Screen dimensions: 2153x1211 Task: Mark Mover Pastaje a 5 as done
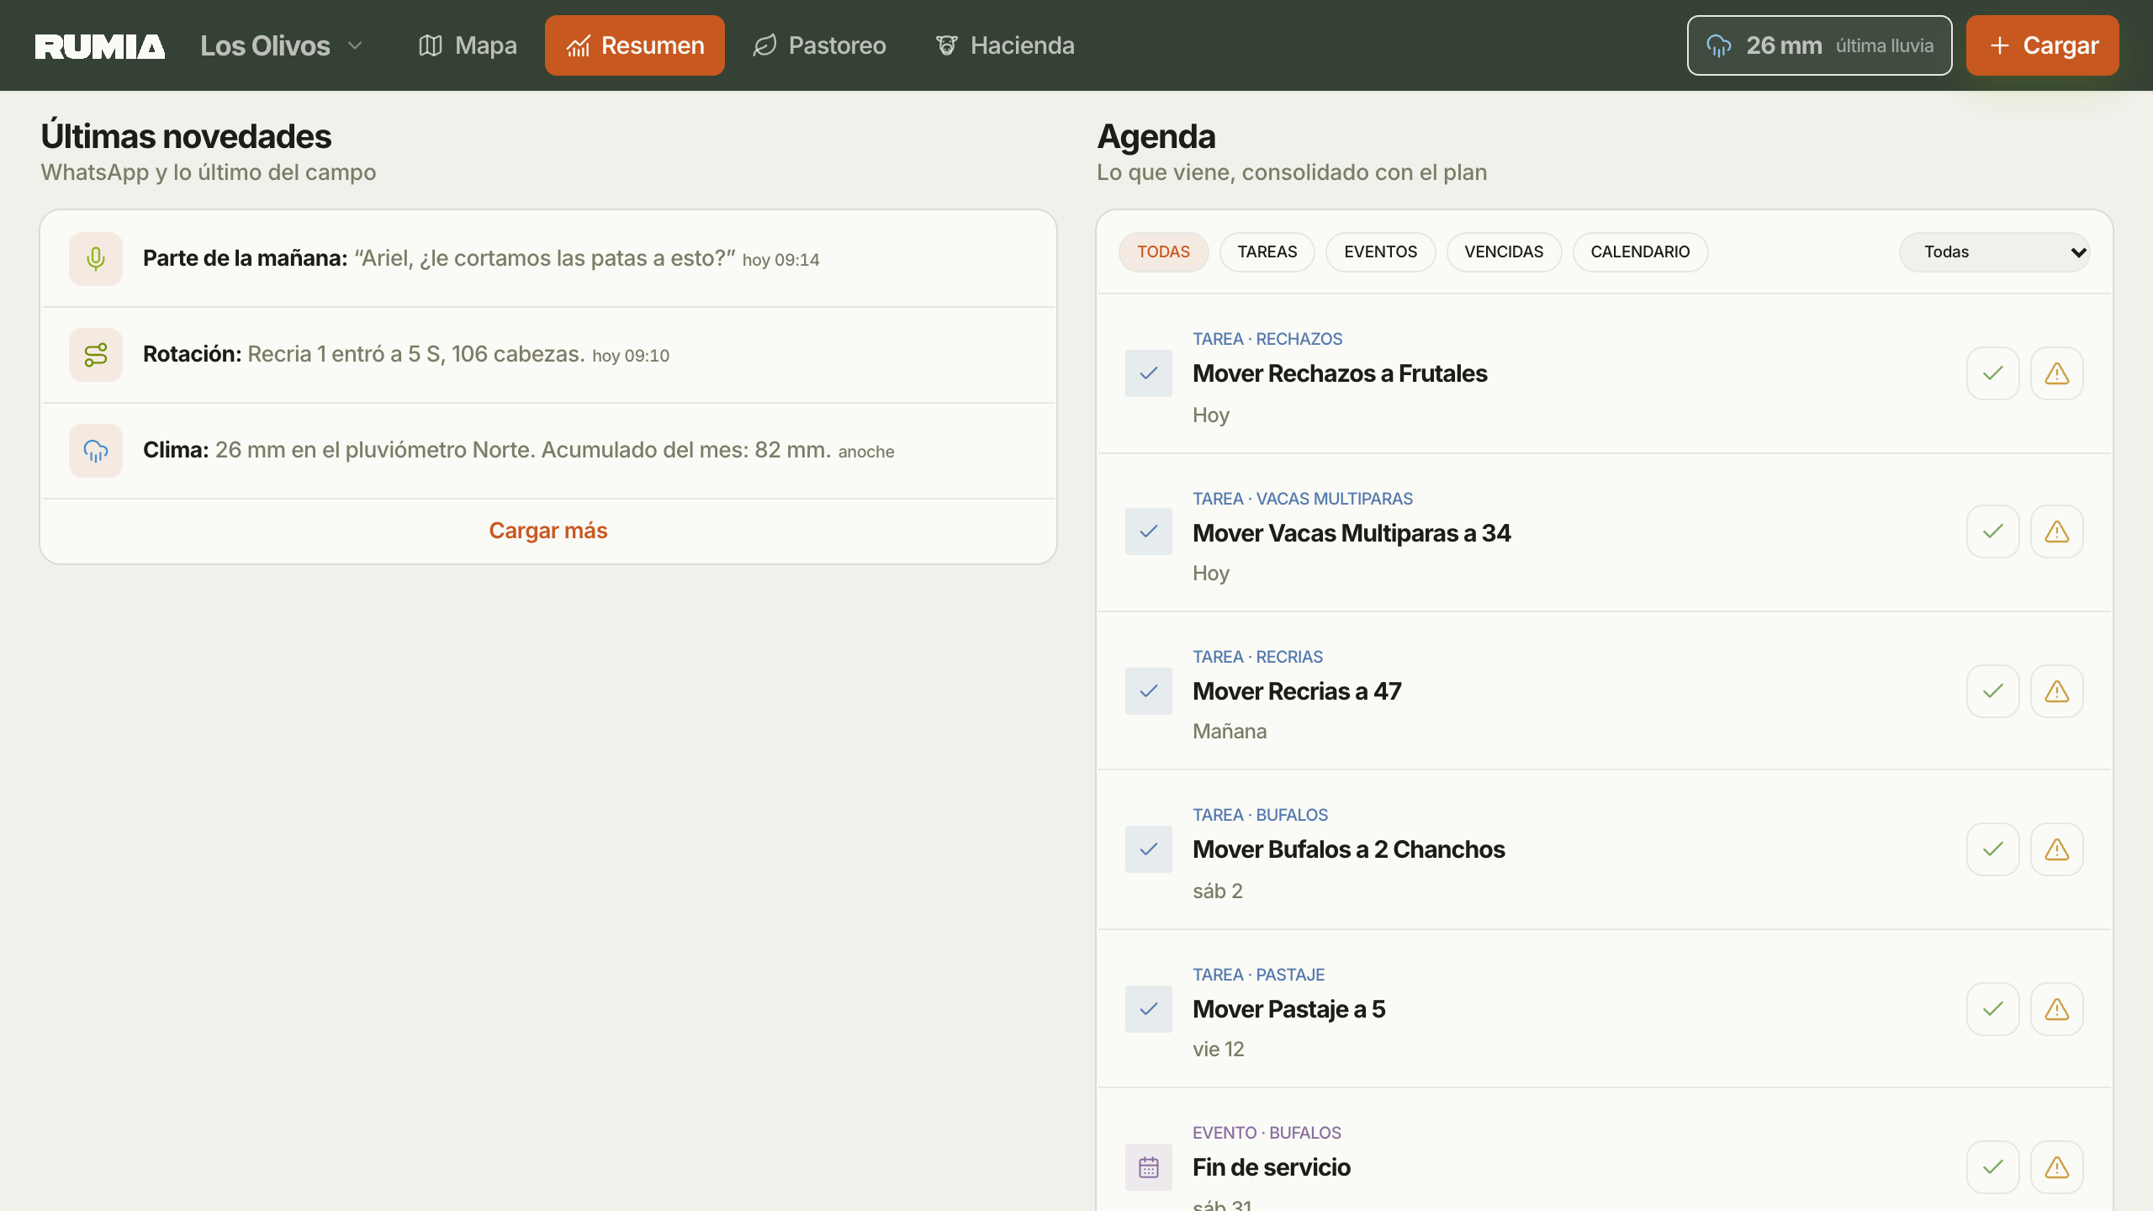1993,1009
